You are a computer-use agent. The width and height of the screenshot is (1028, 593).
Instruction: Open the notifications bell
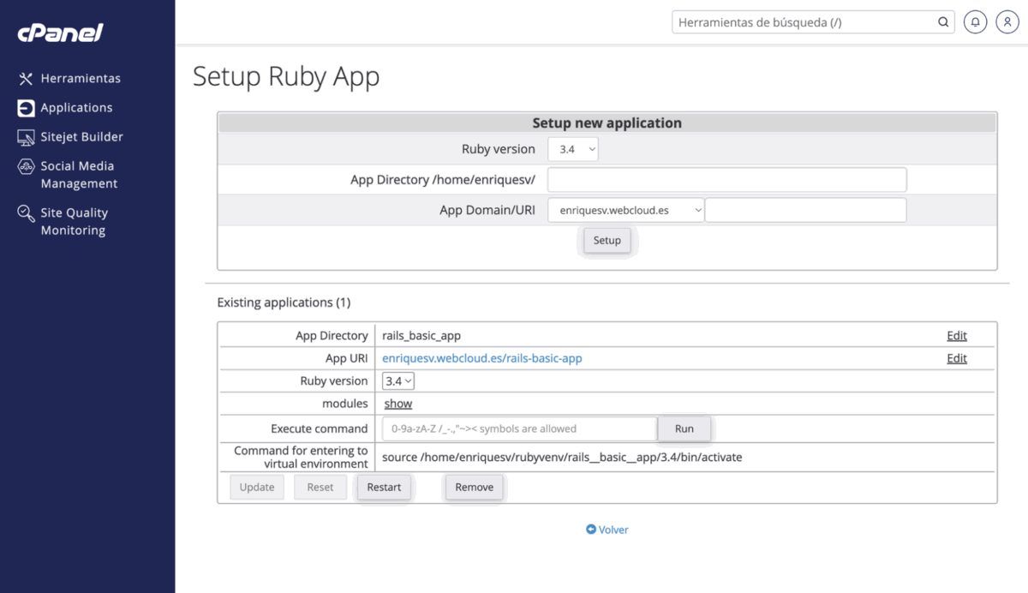coord(975,22)
